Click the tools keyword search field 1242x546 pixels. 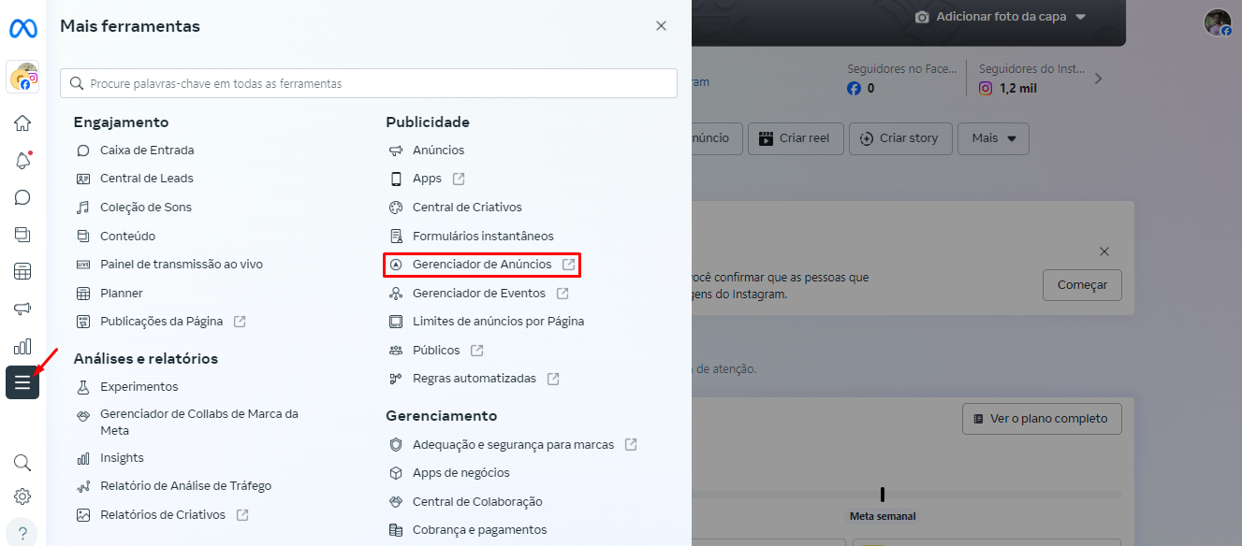[369, 83]
